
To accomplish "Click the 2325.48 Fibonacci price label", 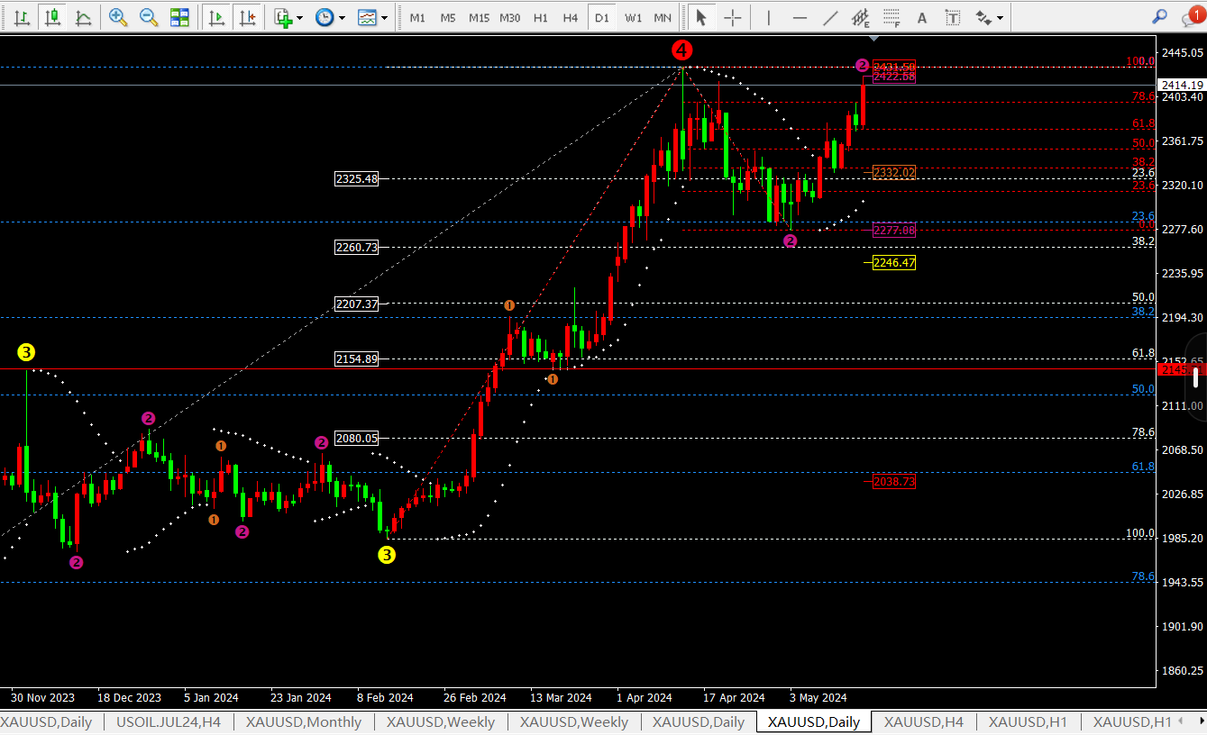I will point(356,178).
